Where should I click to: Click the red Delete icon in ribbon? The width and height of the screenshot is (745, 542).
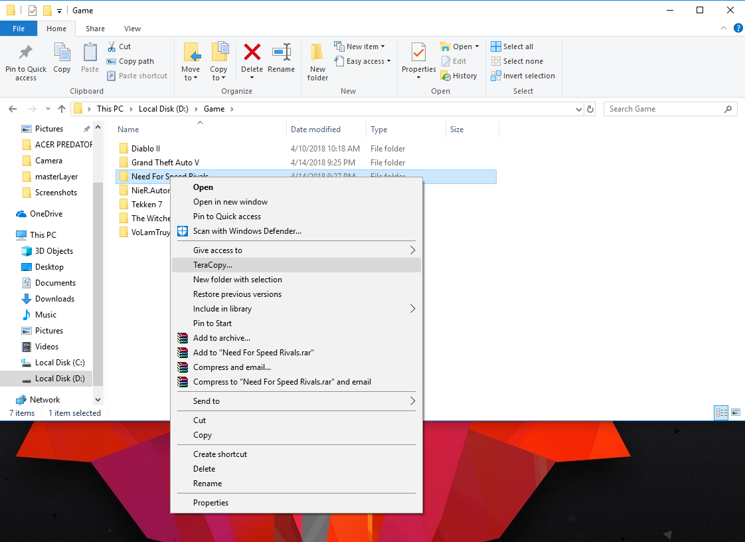[252, 52]
